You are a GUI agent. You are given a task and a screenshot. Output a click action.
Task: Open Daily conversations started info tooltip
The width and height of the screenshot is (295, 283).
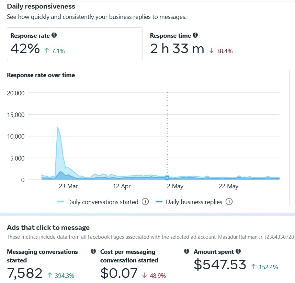(145, 202)
